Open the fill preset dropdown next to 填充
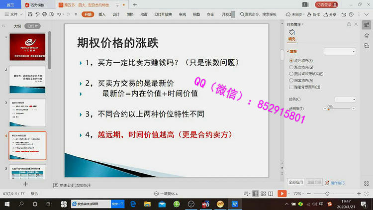Screen dimensions: 373x210 coord(340,51)
